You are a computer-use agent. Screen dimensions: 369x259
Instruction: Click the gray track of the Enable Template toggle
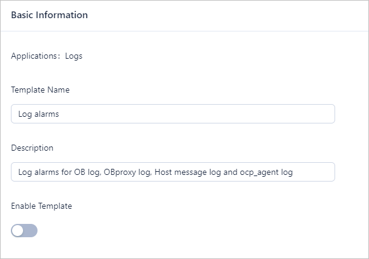click(31, 231)
